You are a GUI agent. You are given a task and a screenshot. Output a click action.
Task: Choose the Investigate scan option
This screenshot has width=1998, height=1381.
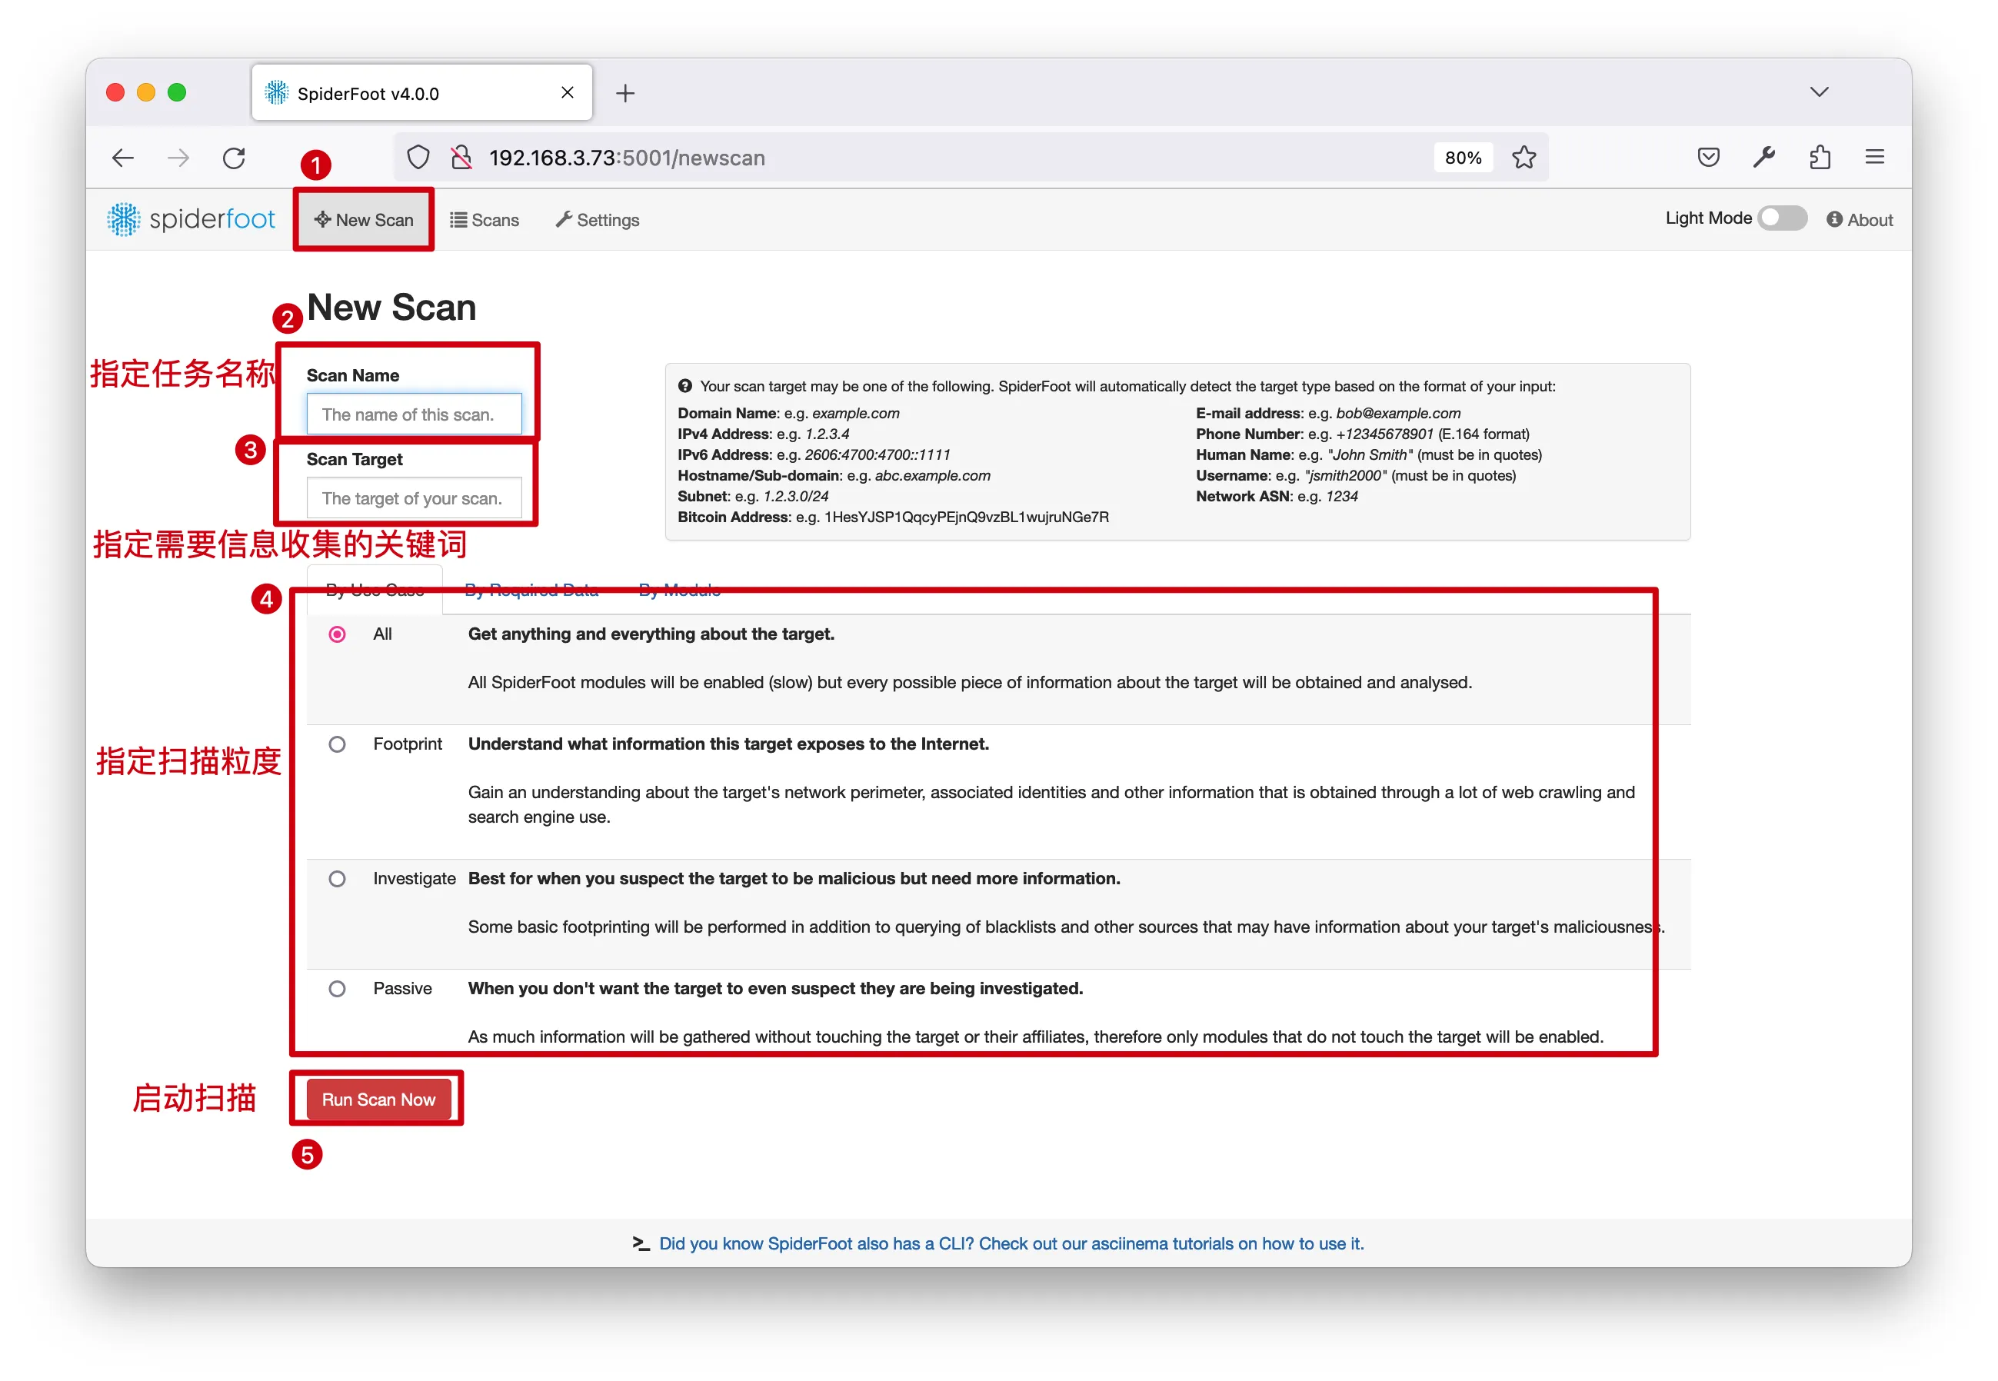(x=338, y=879)
